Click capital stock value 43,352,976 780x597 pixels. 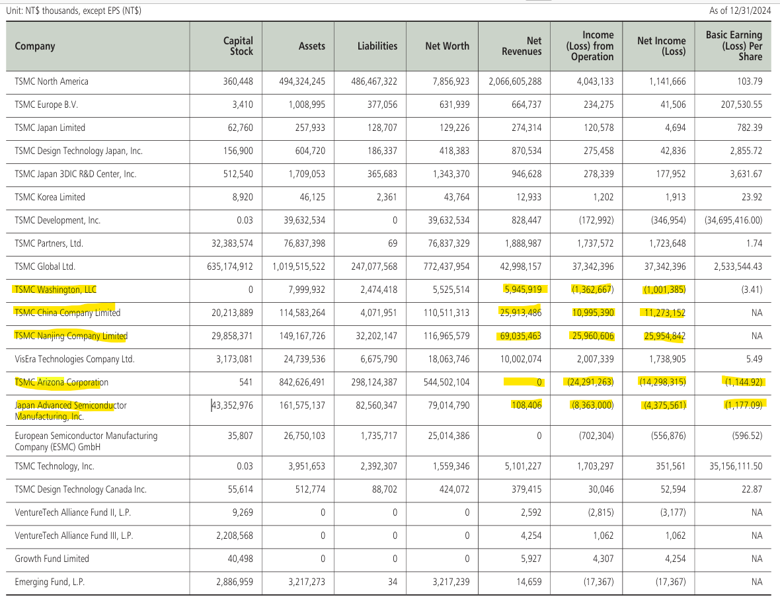tap(232, 405)
